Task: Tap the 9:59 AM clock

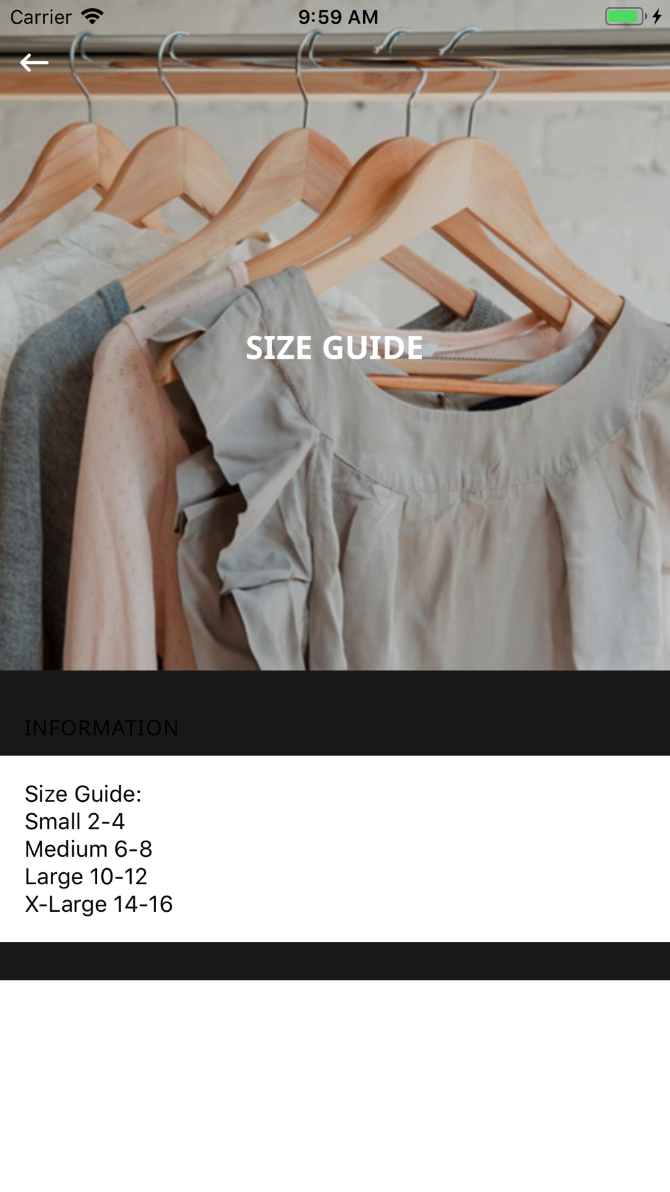Action: (x=338, y=17)
